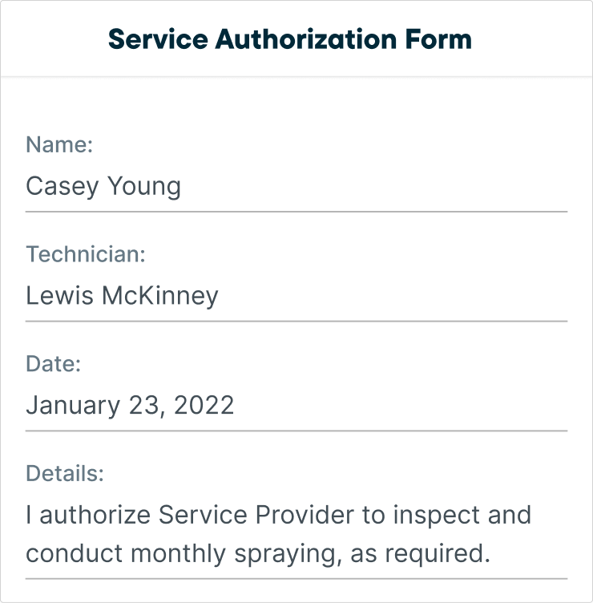Click the word Lewis in technician field
Screen dimensions: 593x603
[59, 296]
